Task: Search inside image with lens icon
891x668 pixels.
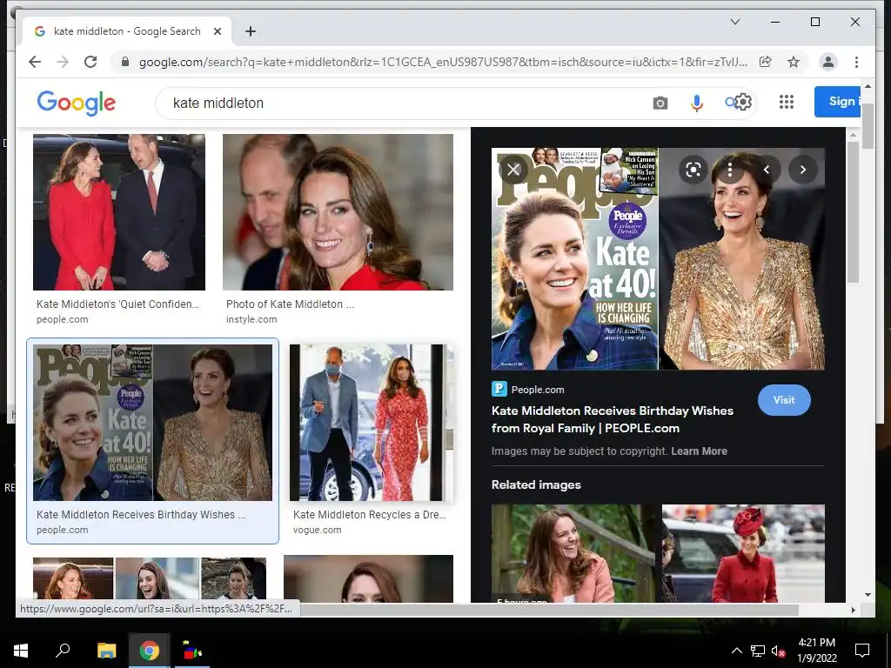Action: (693, 170)
